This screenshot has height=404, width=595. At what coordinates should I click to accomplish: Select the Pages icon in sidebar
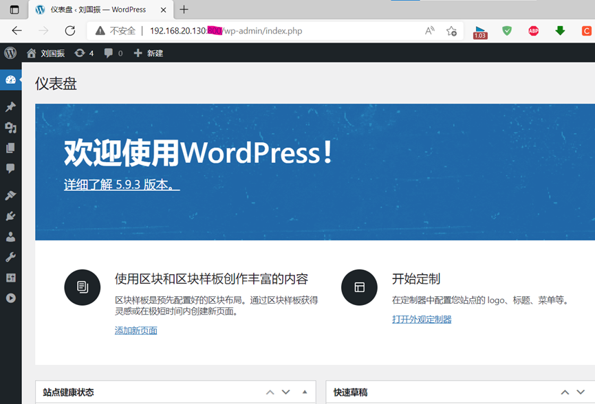click(x=10, y=148)
